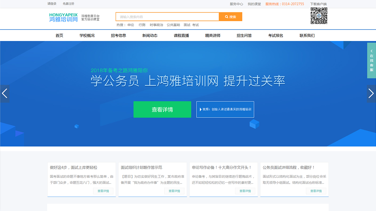376x211 pixels.
Task: Play the 创始人讲述 banner video
Action: click(225, 109)
